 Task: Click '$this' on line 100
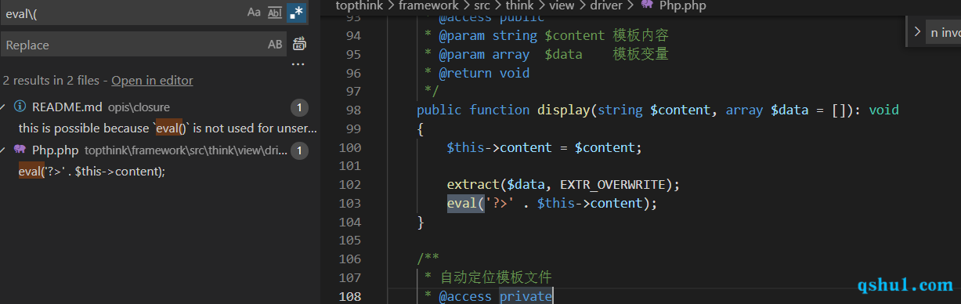466,147
